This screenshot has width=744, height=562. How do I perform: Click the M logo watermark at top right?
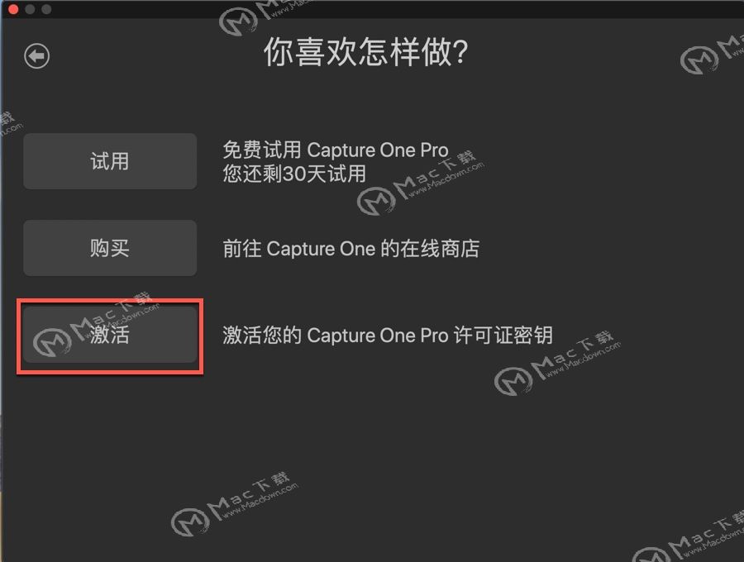pyautogui.click(x=712, y=55)
